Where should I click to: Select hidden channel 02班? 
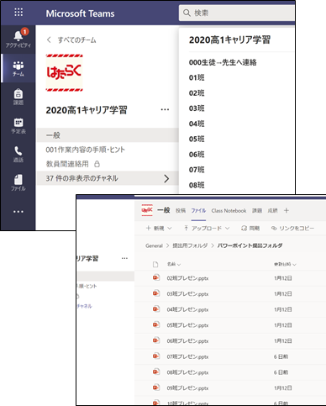[x=197, y=93]
